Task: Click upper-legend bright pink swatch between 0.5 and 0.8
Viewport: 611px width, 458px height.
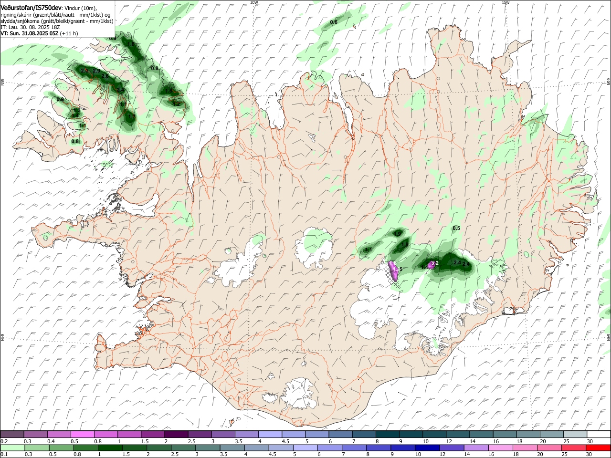Action: (82, 434)
